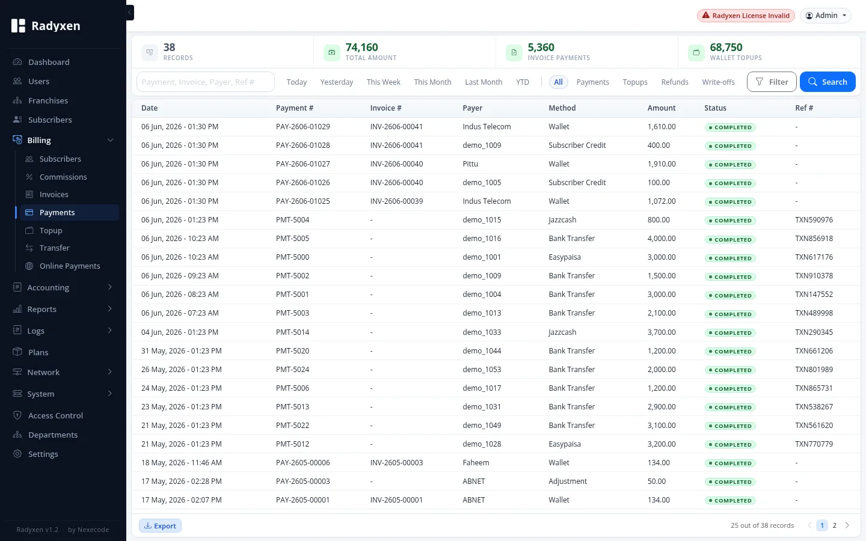Filter by Today date range
The width and height of the screenshot is (866, 541).
point(296,82)
